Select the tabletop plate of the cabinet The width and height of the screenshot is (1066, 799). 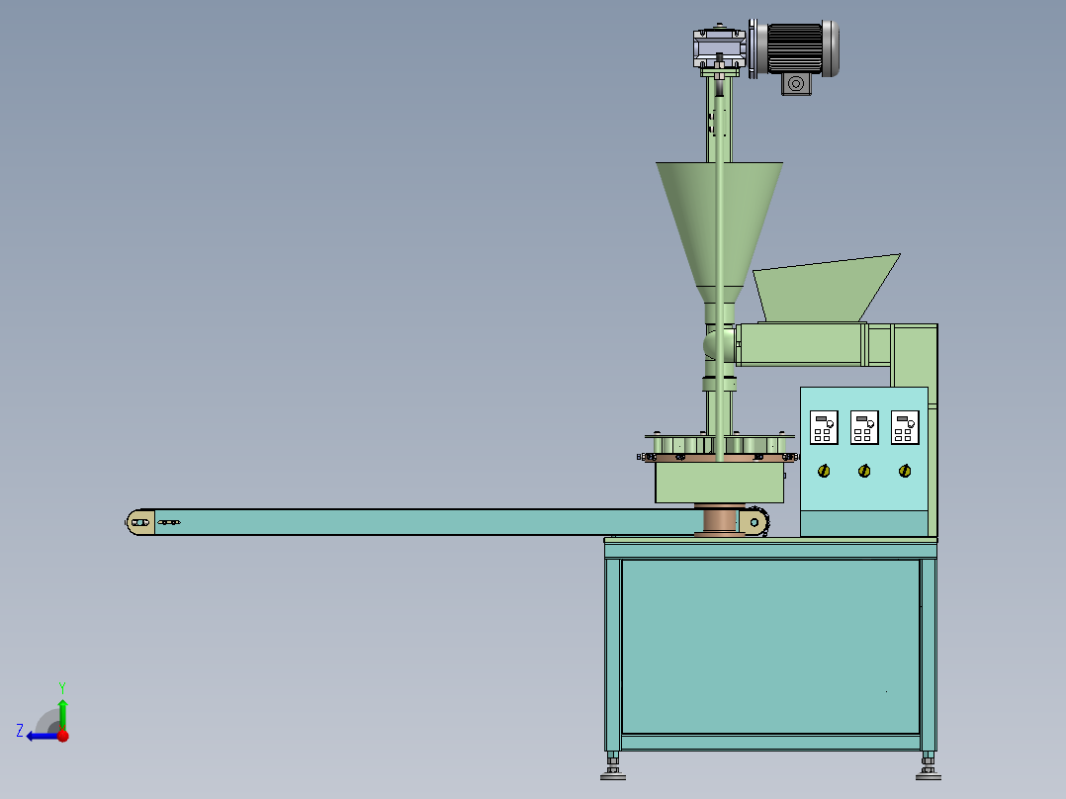pos(771,541)
